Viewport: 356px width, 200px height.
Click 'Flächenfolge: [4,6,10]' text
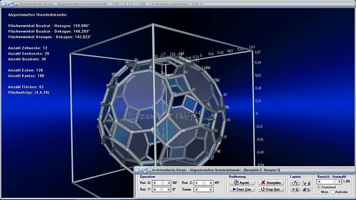pyautogui.click(x=28, y=93)
